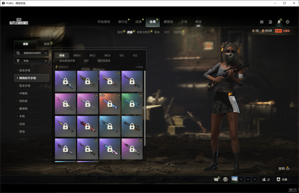Viewport: 299px width, 193px height.
Task: Open the news feed icon
Action: tap(270, 22)
